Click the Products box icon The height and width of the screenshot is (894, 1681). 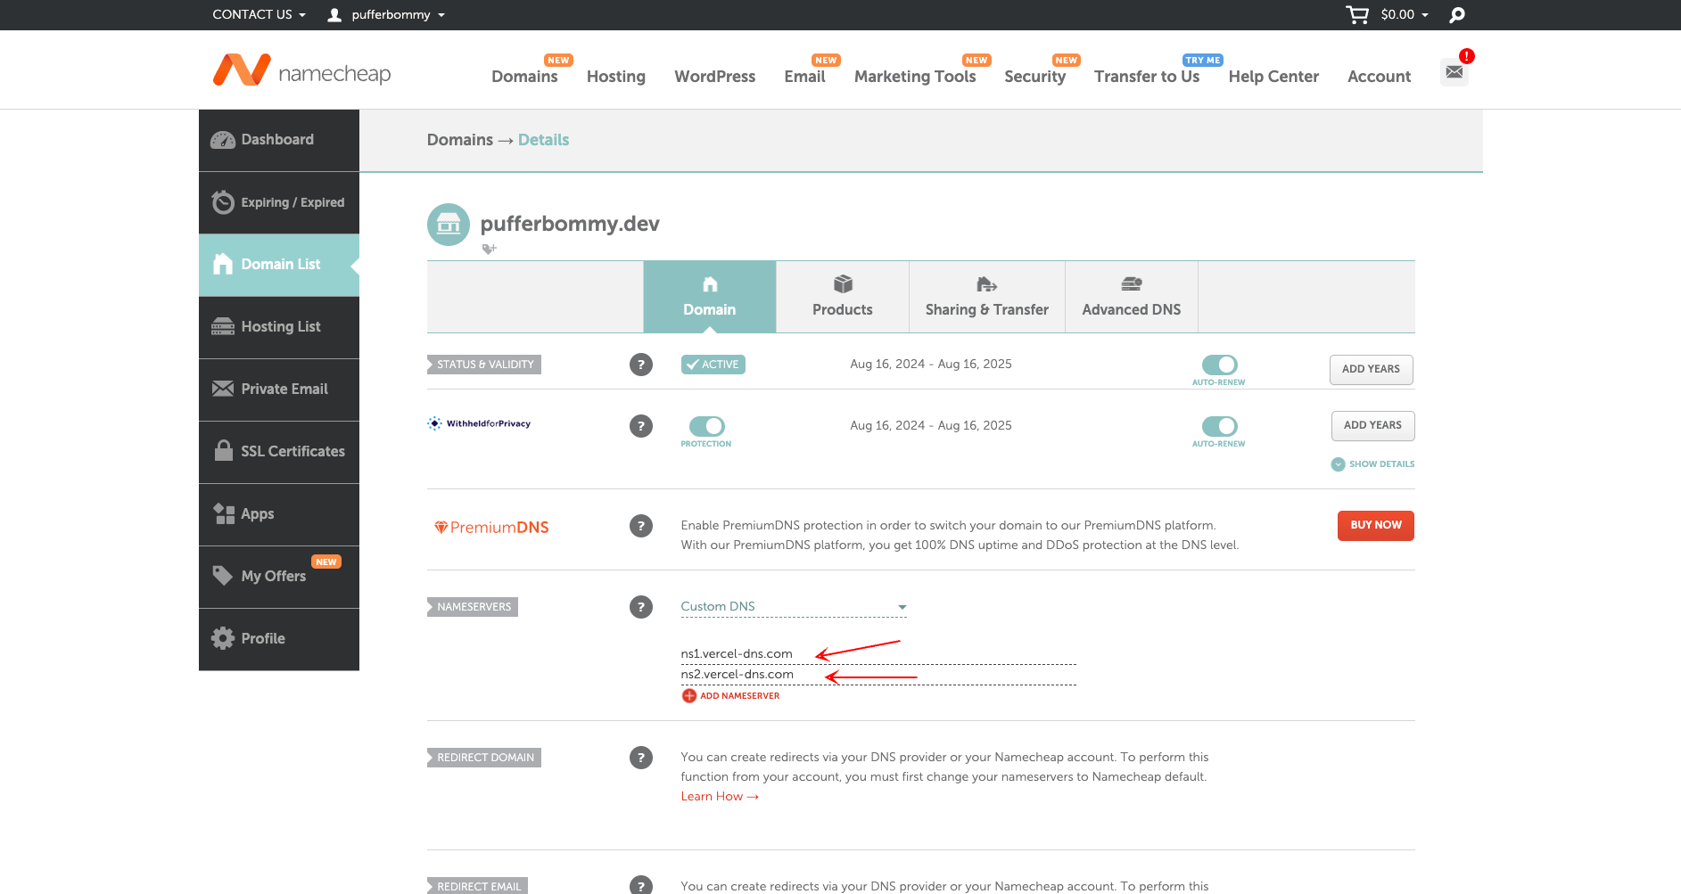tap(843, 284)
